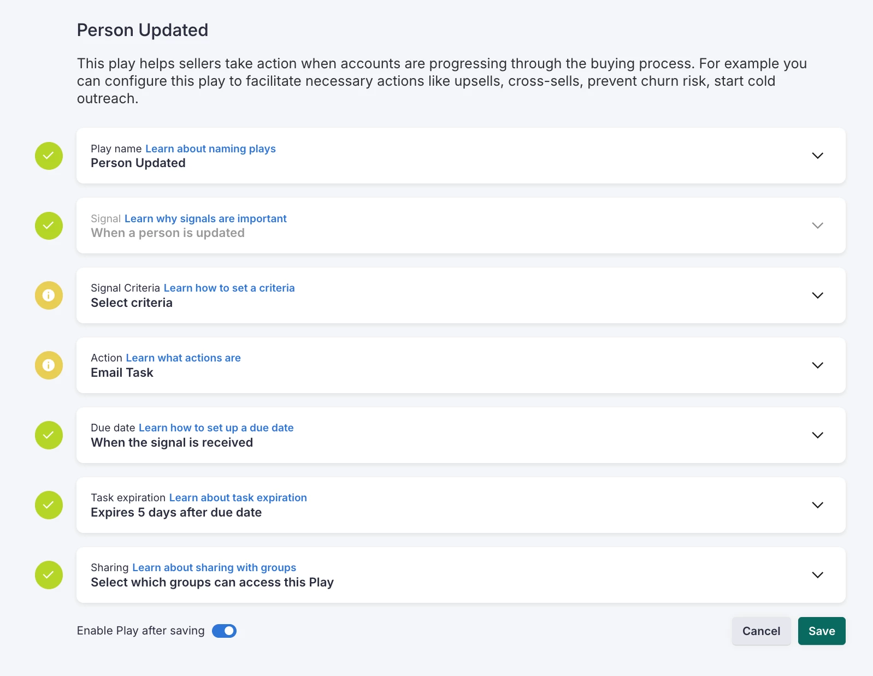873x676 pixels.
Task: Expand the Signal section chevron
Action: 817,226
